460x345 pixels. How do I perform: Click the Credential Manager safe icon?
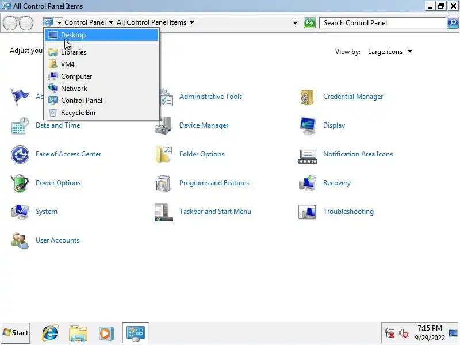click(307, 97)
